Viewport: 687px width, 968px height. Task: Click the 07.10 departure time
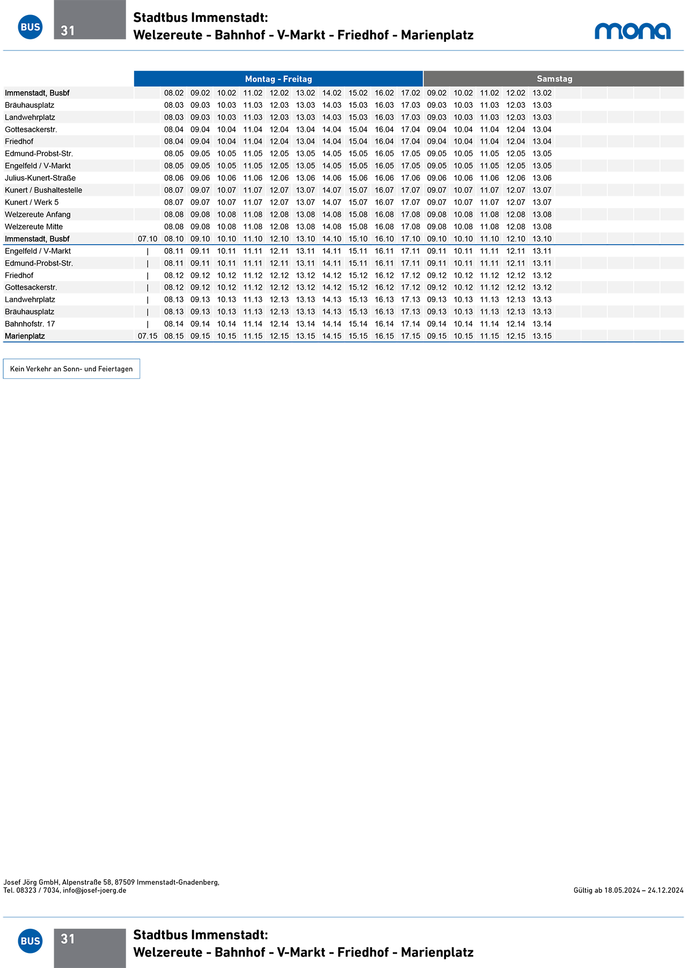click(148, 239)
